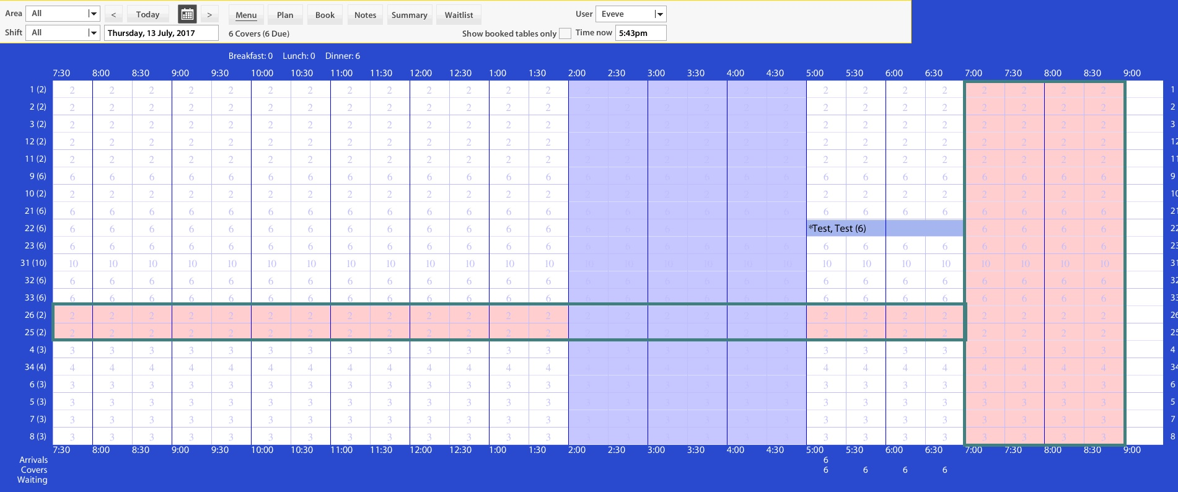1178x492 pixels.
Task: Click table 23 slot at 6:00
Action: (x=905, y=246)
